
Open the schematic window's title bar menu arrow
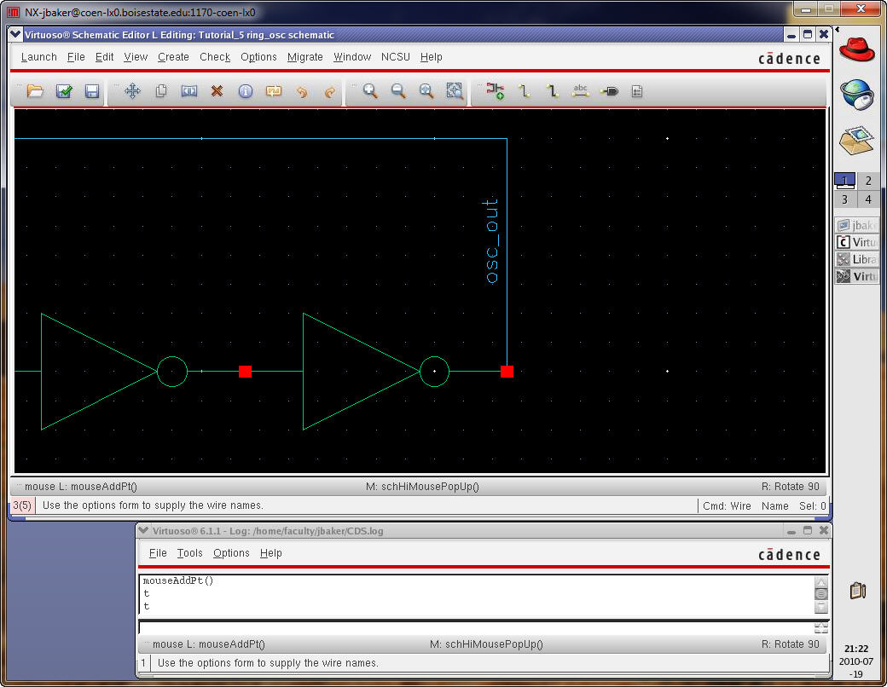pyautogui.click(x=16, y=35)
